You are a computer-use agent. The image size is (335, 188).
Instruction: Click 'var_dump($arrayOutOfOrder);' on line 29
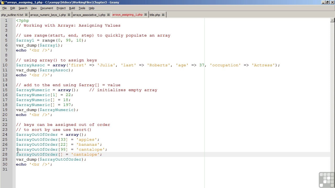[x=51, y=159]
